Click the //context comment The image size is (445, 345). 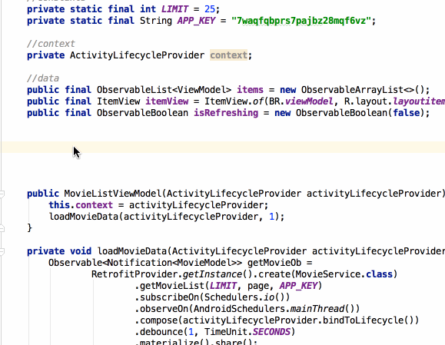(51, 44)
